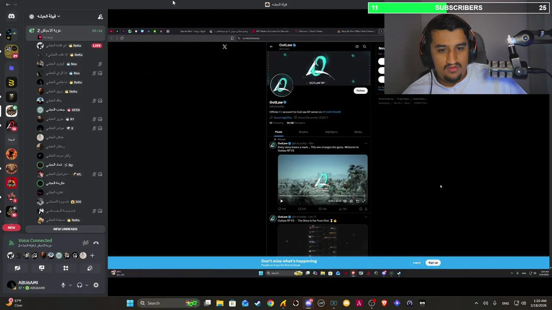Disconnect from the Discord voice channel
Viewport: 552px width, 310px height.
click(x=96, y=243)
